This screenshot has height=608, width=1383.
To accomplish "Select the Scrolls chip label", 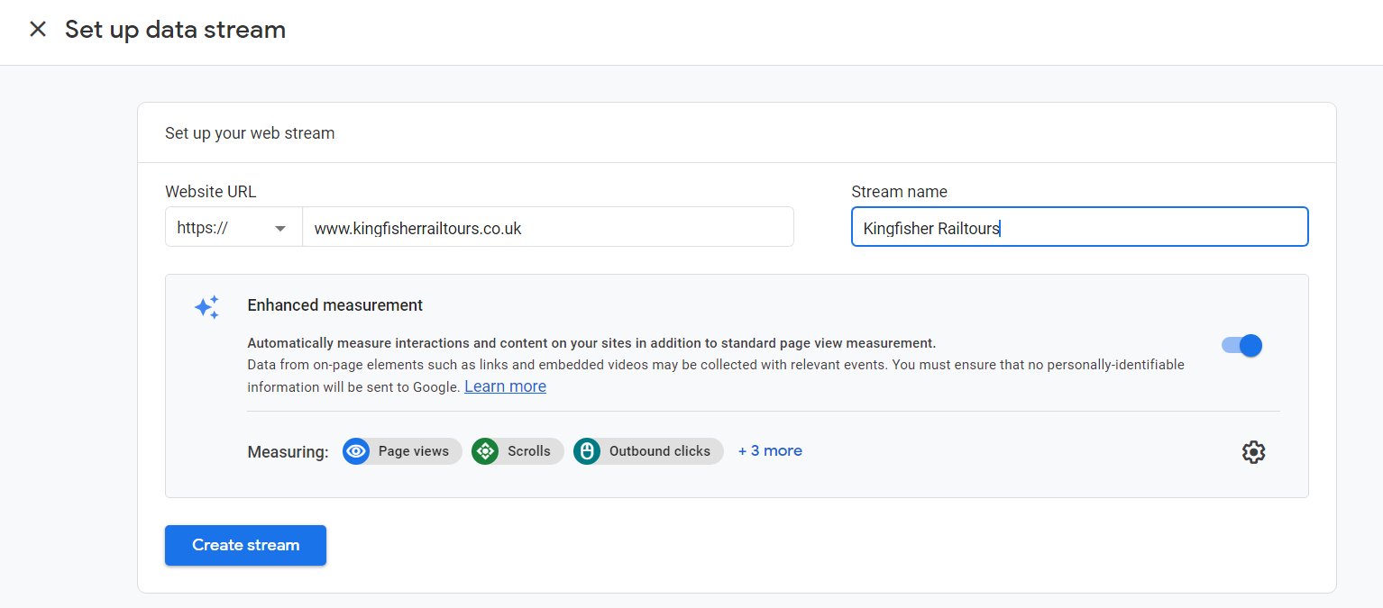I will 528,451.
